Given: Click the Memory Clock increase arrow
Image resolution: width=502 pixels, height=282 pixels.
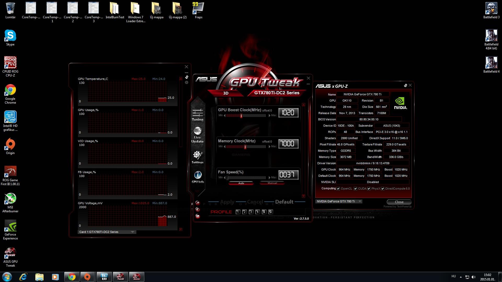Looking at the screenshot, I should pyautogui.click(x=269, y=146).
